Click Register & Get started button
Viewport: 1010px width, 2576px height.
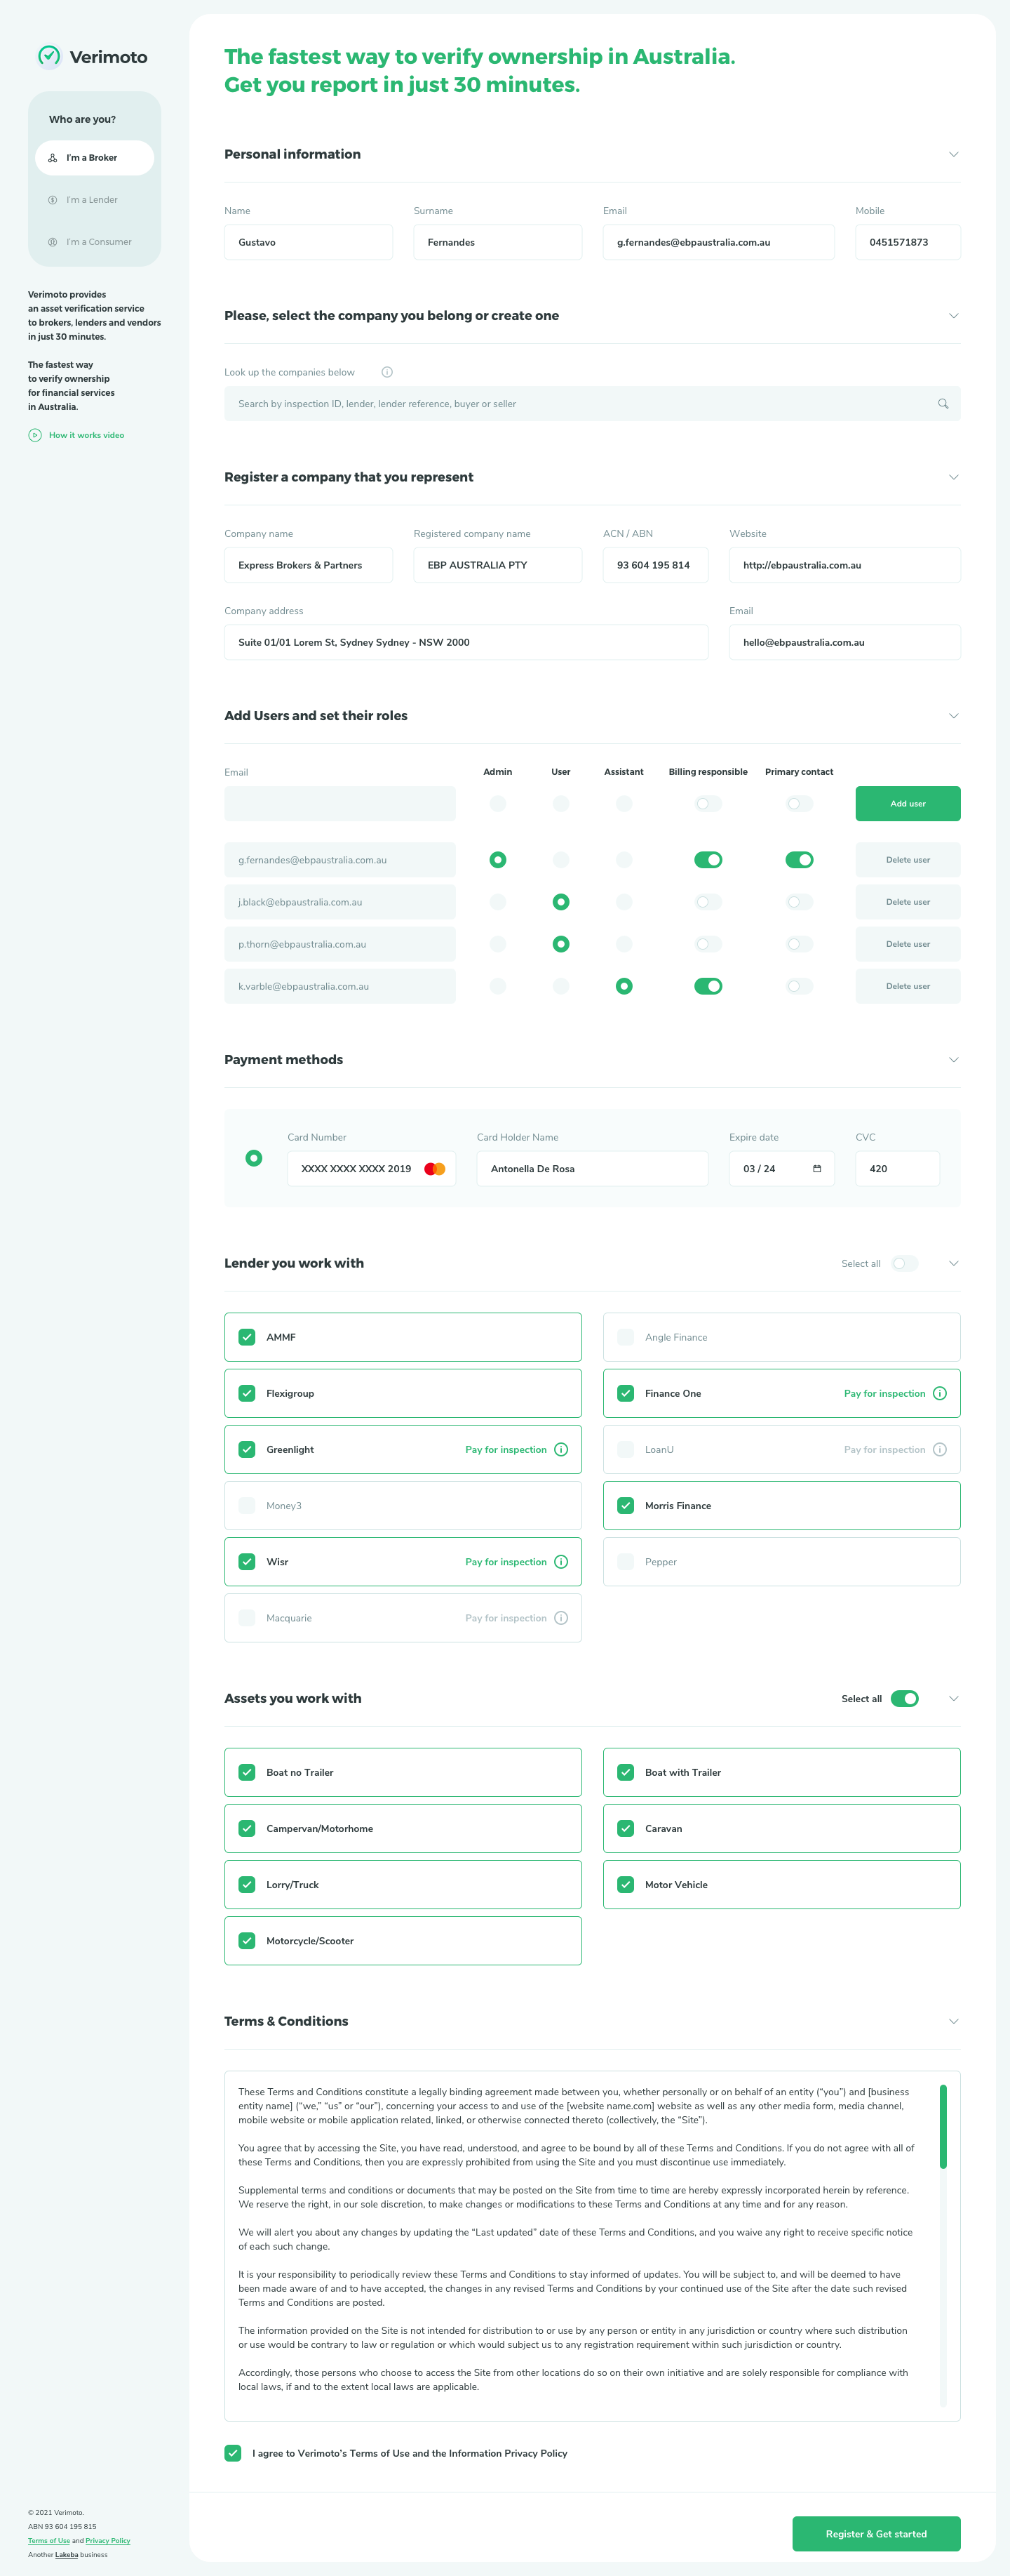876,2534
